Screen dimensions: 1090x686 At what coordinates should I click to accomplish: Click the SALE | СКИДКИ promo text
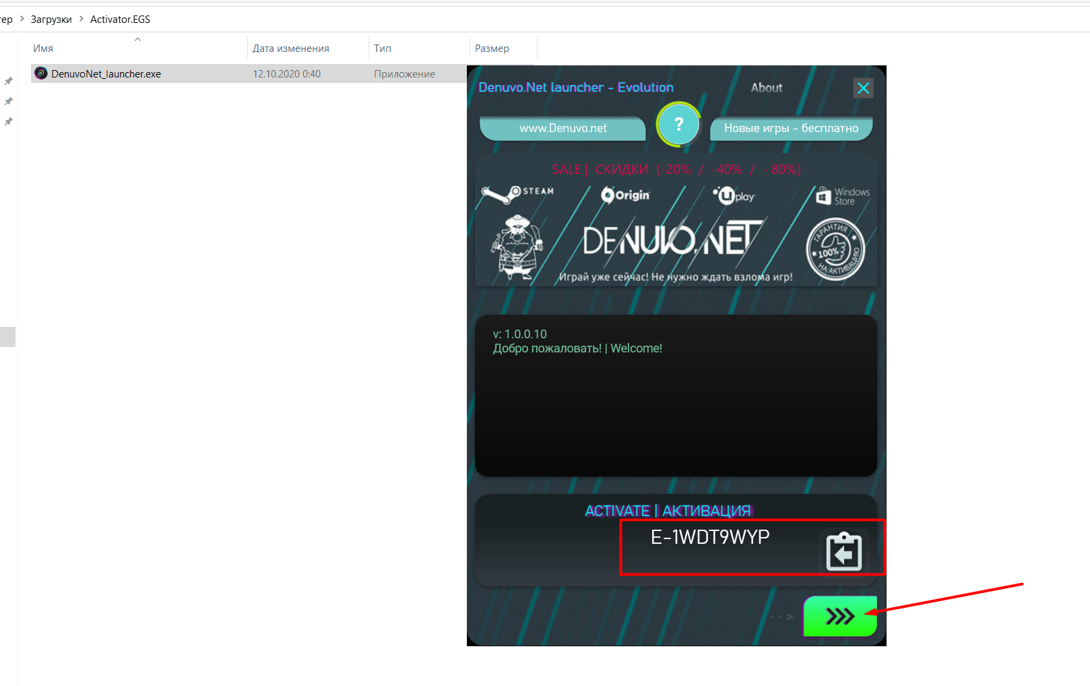click(x=676, y=169)
